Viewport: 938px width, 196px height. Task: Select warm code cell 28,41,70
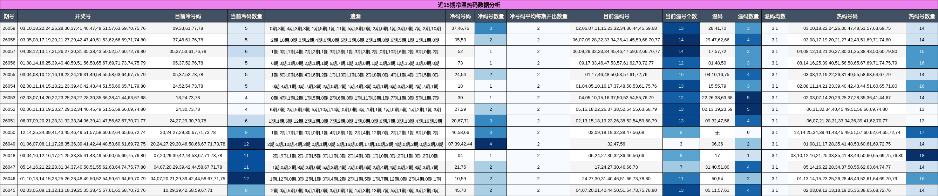pyautogui.click(x=717, y=28)
